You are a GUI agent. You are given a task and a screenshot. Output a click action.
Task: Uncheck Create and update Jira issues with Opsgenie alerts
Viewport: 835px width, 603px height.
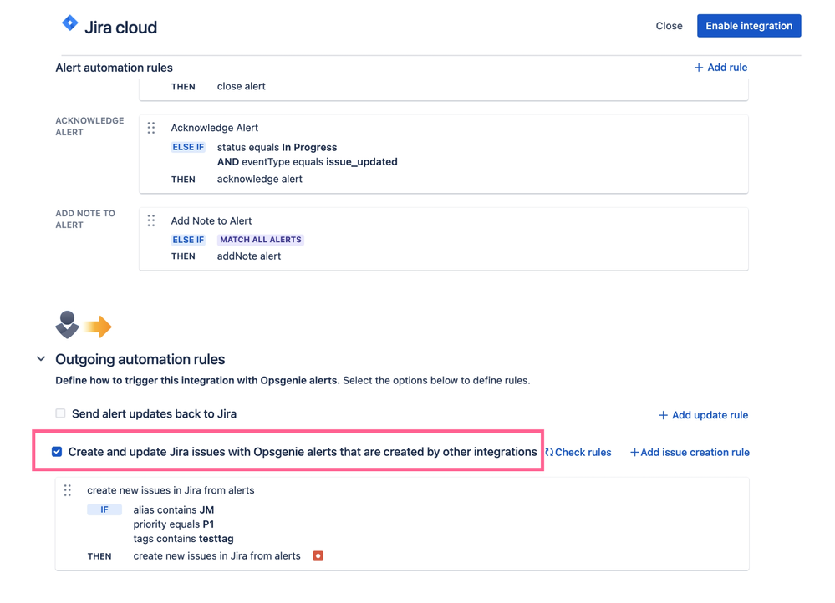coord(57,451)
